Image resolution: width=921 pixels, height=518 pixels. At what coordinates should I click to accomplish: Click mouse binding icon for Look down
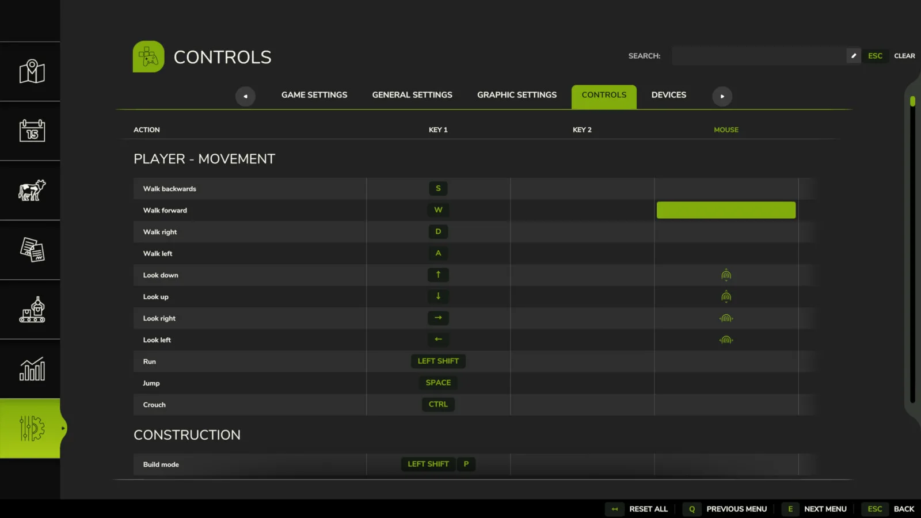(x=726, y=275)
